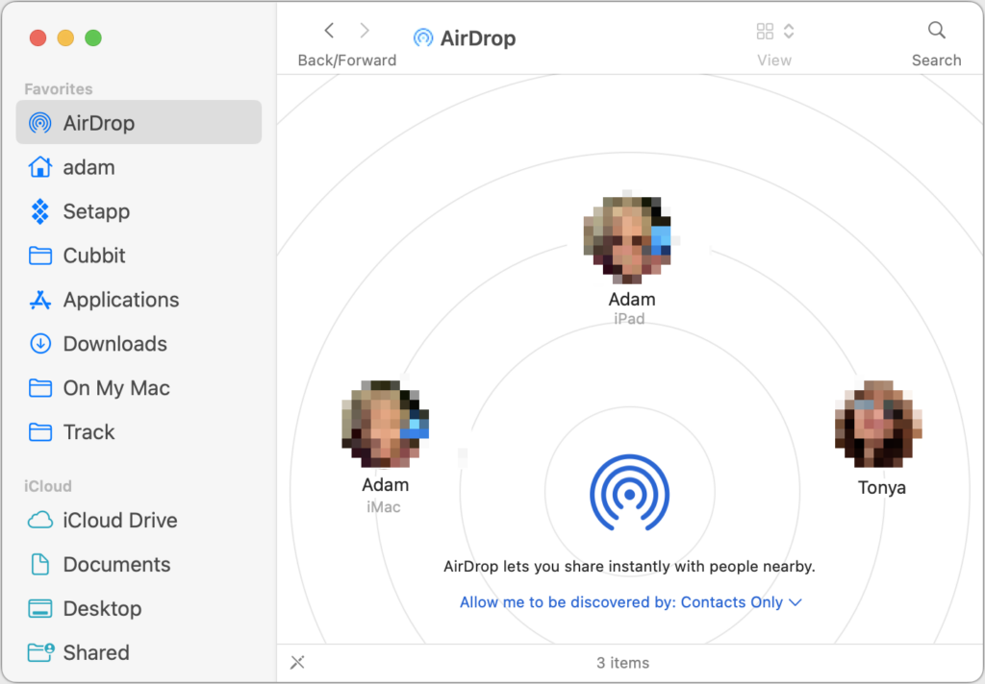Go back using the Back chevron
Viewport: 985px width, 684px height.
pyautogui.click(x=329, y=31)
